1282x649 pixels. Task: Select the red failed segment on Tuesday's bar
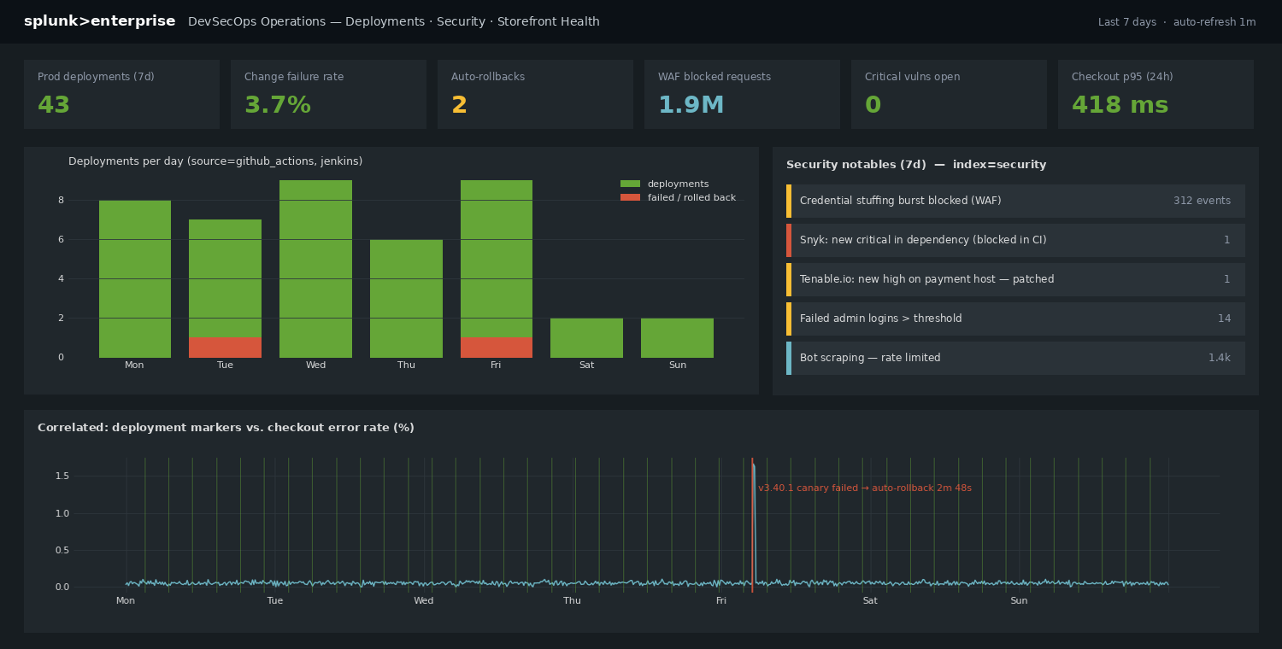[225, 348]
